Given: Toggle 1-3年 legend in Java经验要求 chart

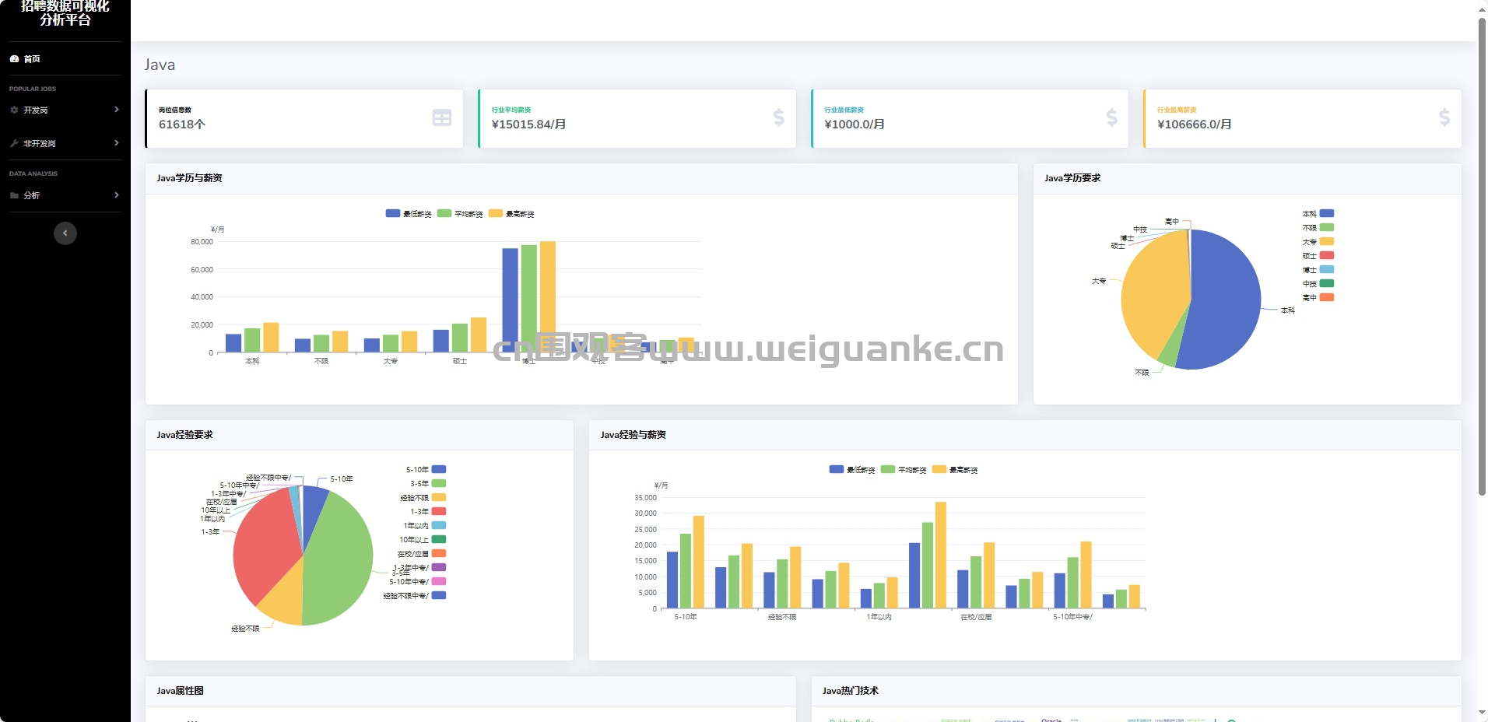Looking at the screenshot, I should coord(428,511).
